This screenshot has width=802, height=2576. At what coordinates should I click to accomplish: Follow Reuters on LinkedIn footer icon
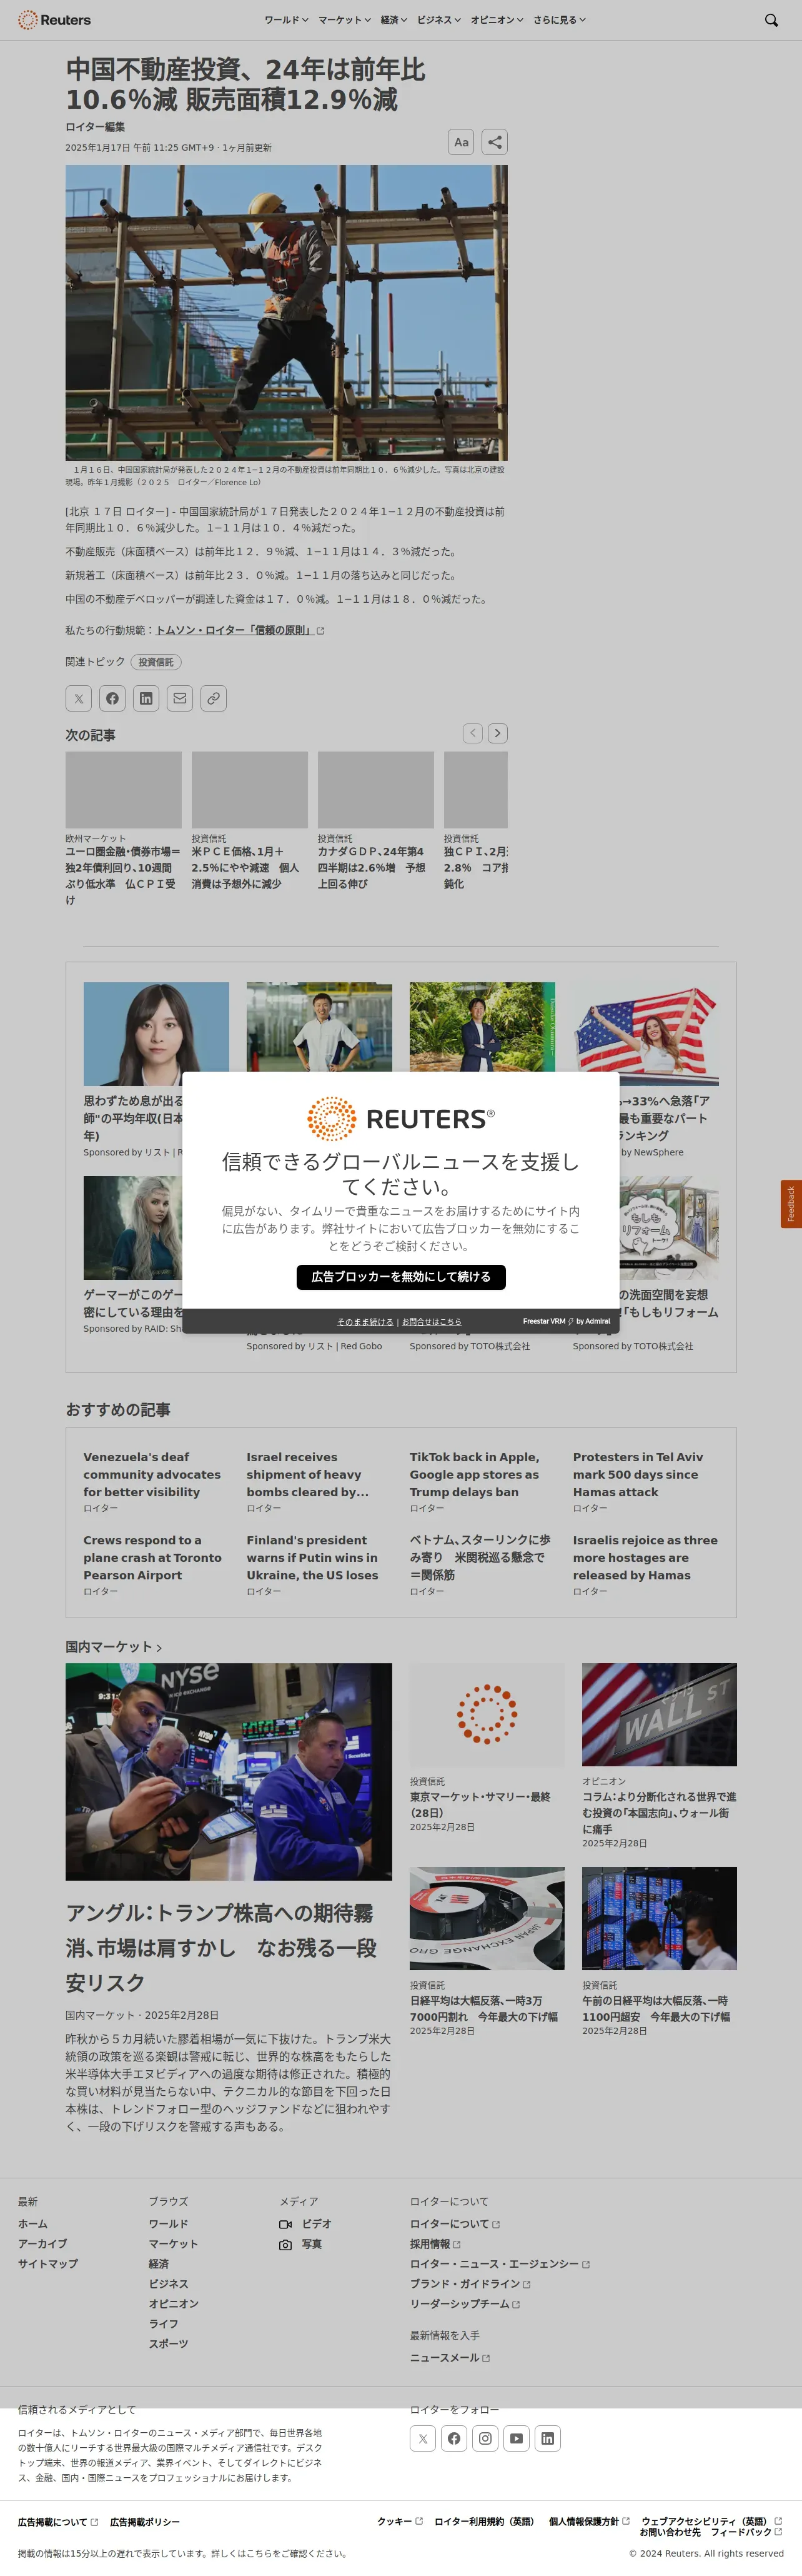click(547, 2438)
